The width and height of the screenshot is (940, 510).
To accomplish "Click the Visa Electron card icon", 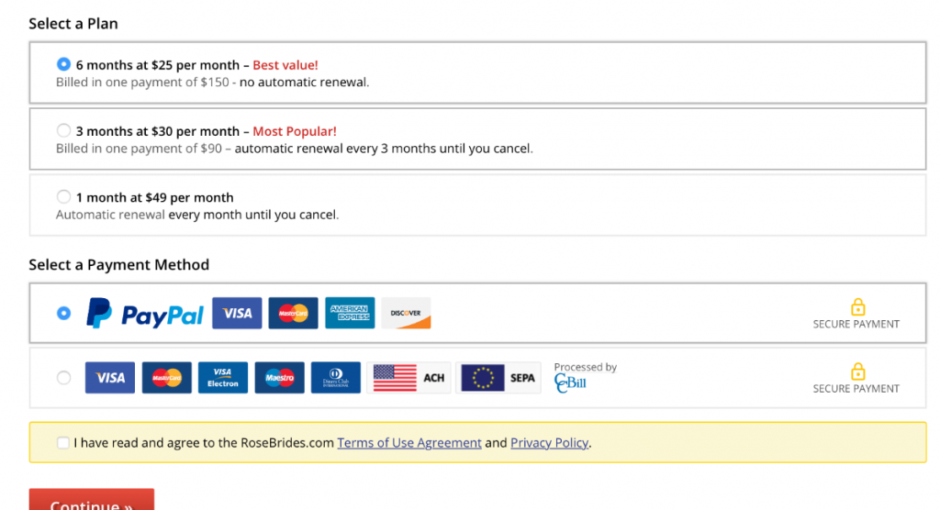I will [222, 377].
